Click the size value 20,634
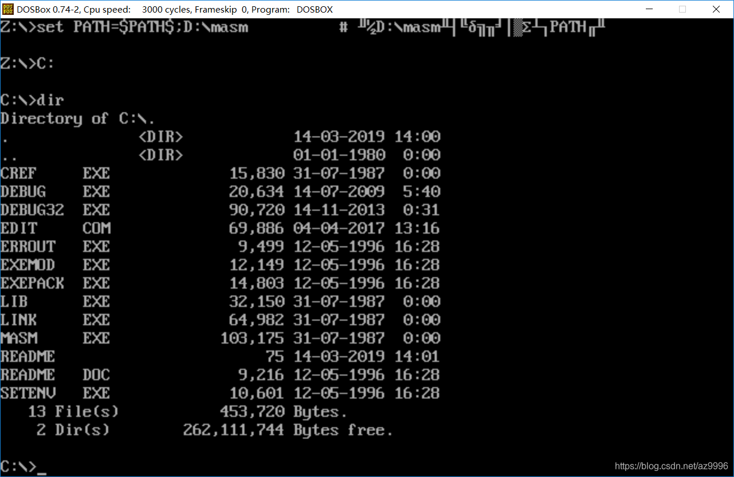 (x=256, y=192)
